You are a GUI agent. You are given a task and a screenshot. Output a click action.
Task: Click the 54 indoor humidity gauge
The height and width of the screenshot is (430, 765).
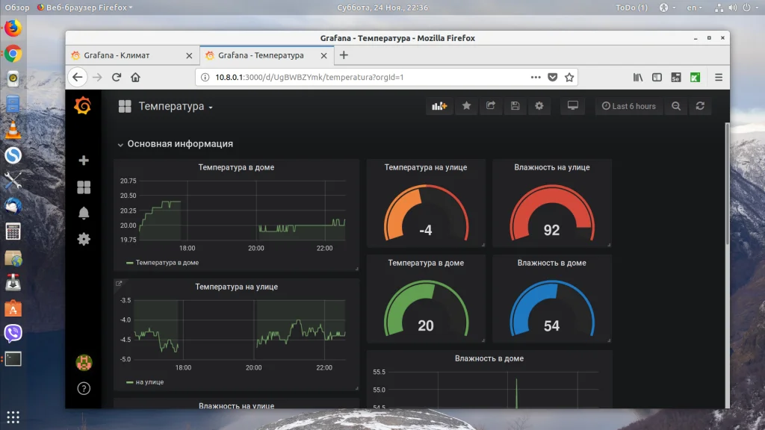(552, 308)
